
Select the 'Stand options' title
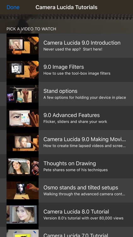60,91
